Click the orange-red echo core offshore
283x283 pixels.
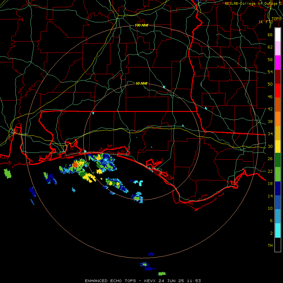pyautogui.click(x=75, y=164)
